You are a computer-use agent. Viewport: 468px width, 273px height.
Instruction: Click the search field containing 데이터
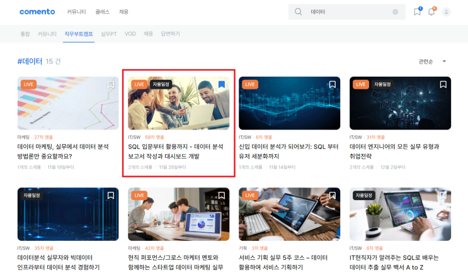point(346,12)
